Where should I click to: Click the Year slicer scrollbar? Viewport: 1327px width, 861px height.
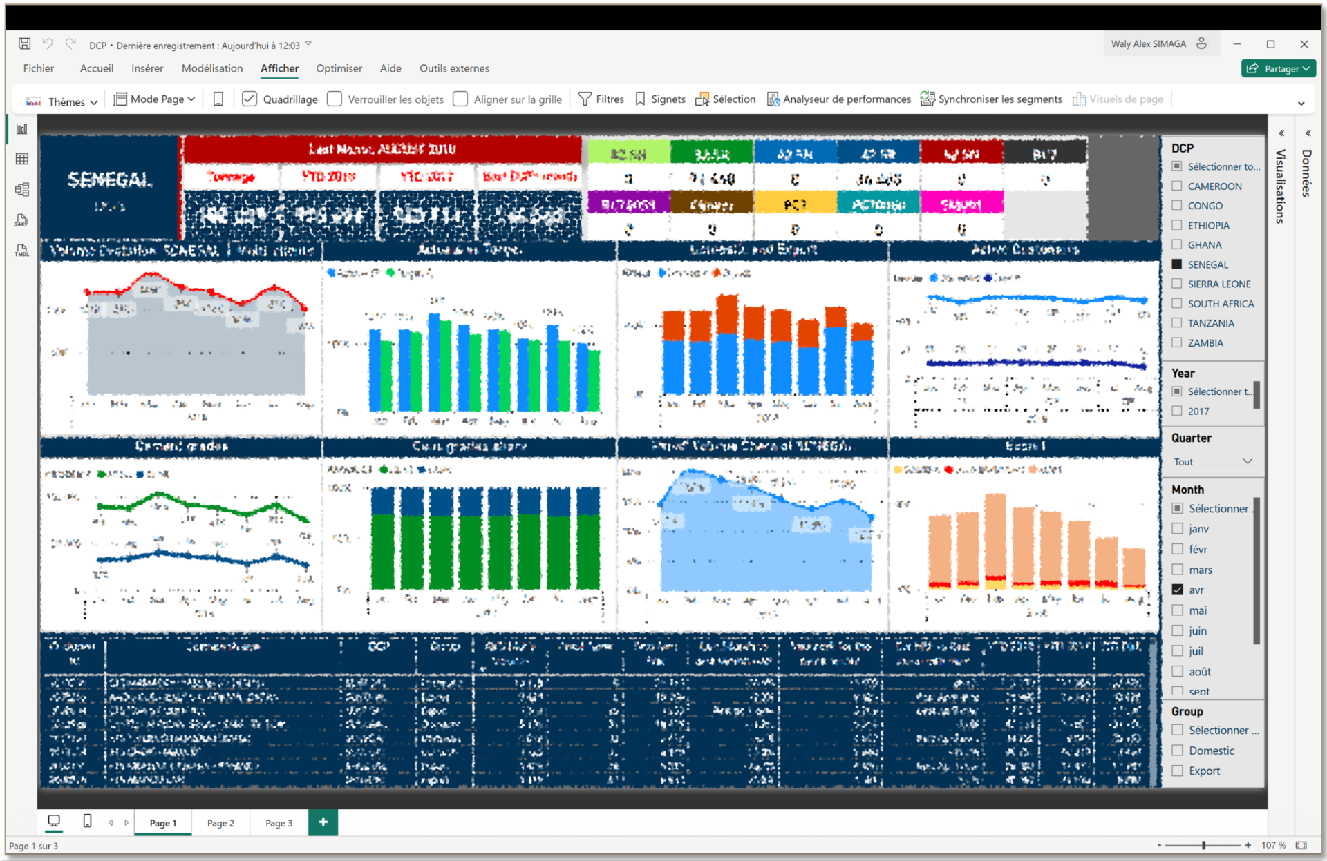coord(1257,395)
